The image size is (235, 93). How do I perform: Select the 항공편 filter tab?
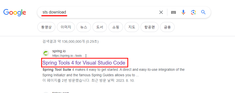[x=150, y=27]
